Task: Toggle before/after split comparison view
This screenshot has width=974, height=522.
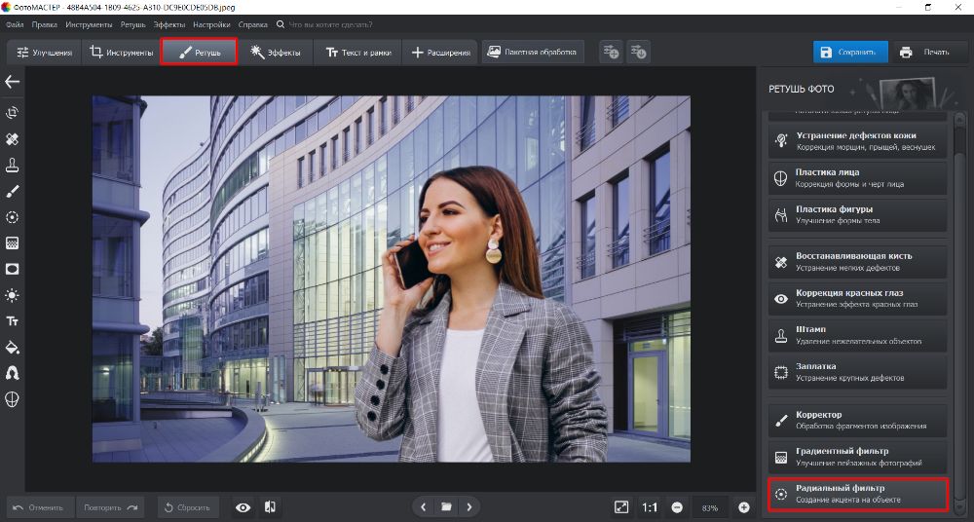Action: pos(270,506)
